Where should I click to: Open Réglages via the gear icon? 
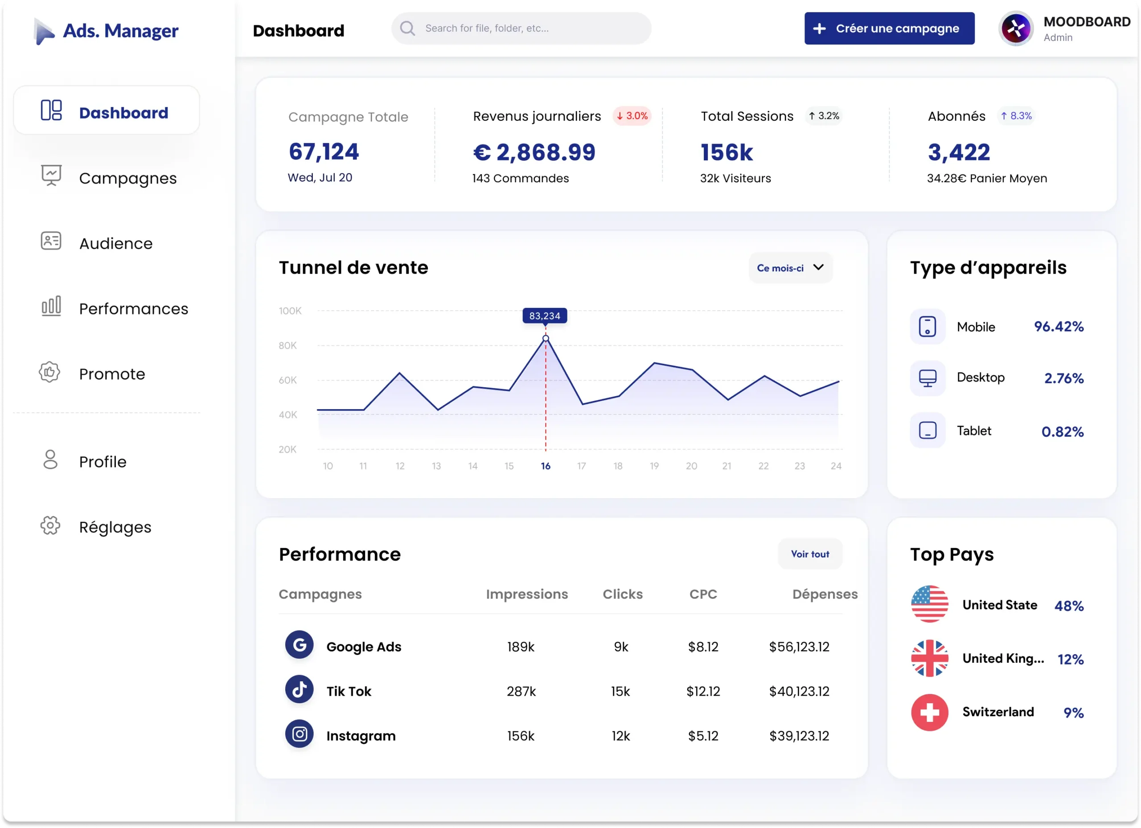tap(50, 525)
